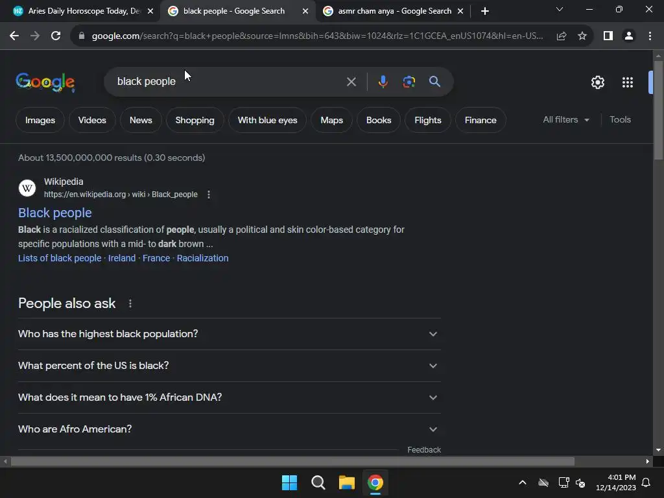
Task: Click inside the search input field
Action: pyautogui.click(x=229, y=82)
